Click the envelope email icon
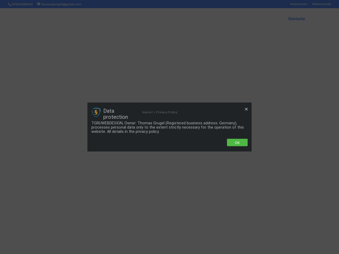Screen dimensions: 339x254 [39, 4]
